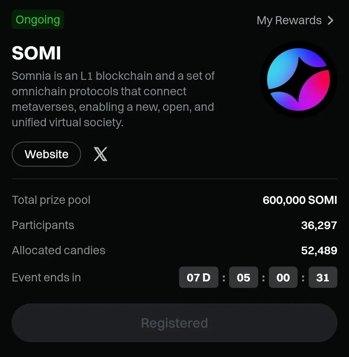
Task: Click the Participants label
Action: tap(43, 225)
